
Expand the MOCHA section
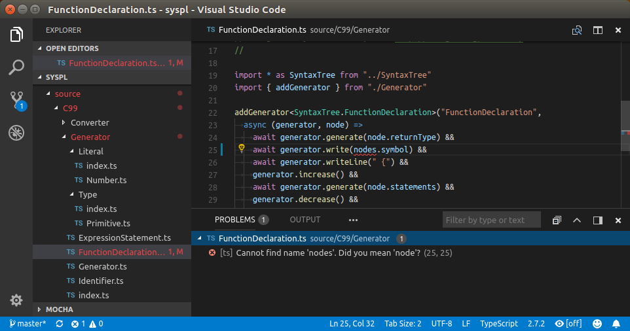(x=59, y=309)
